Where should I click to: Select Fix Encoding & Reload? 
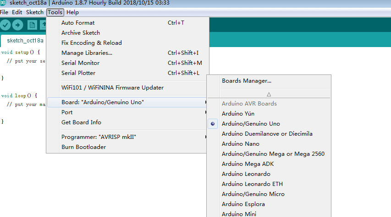pyautogui.click(x=128, y=43)
